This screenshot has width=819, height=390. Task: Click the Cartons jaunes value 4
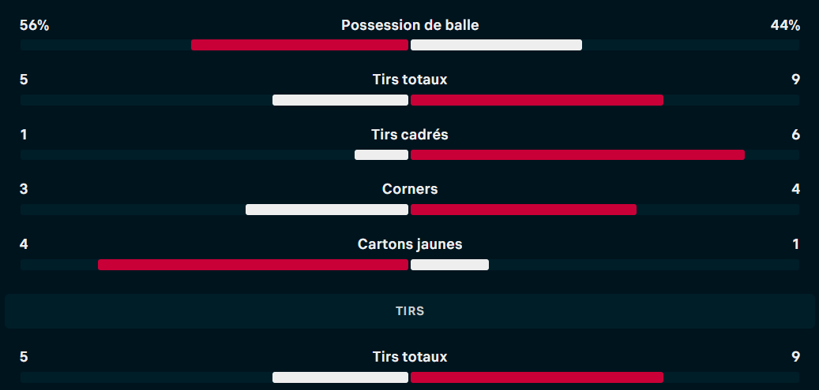point(24,244)
